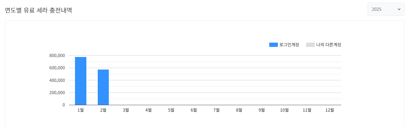
Task: Click the 7월 axis label
Action: (216, 110)
